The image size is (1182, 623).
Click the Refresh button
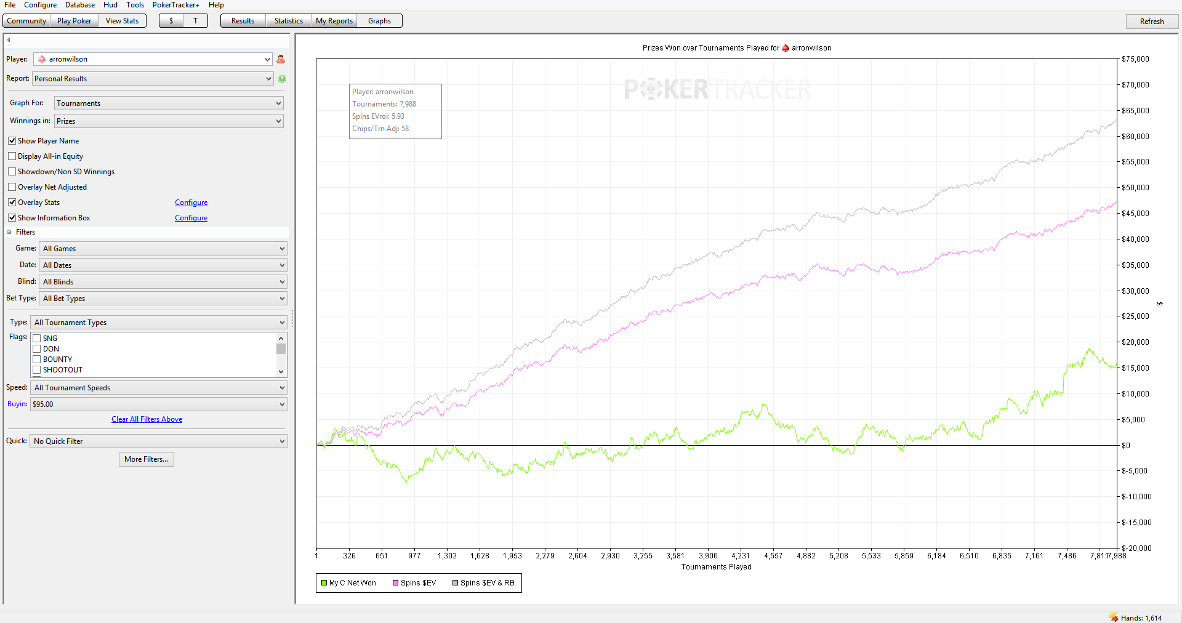pyautogui.click(x=1152, y=22)
